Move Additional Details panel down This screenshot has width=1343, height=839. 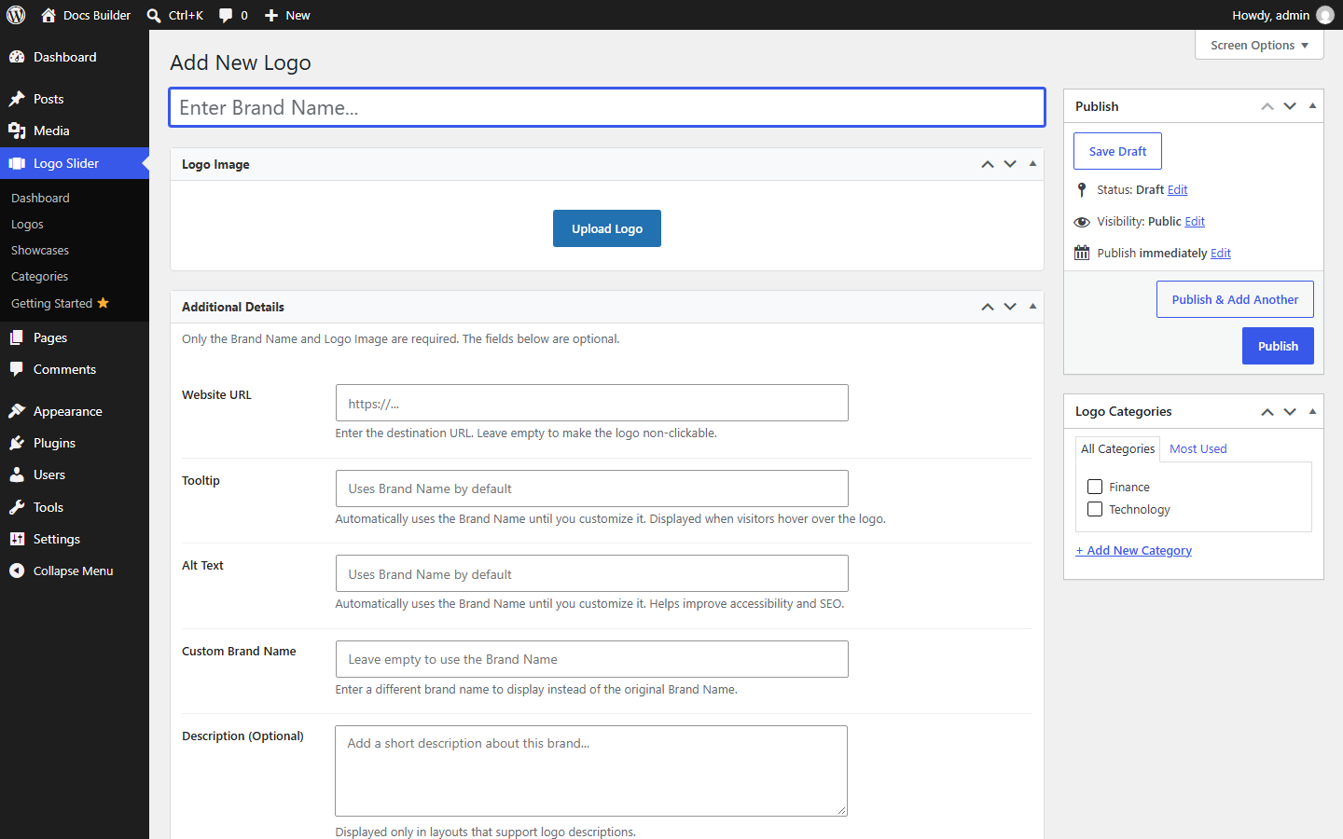1010,307
